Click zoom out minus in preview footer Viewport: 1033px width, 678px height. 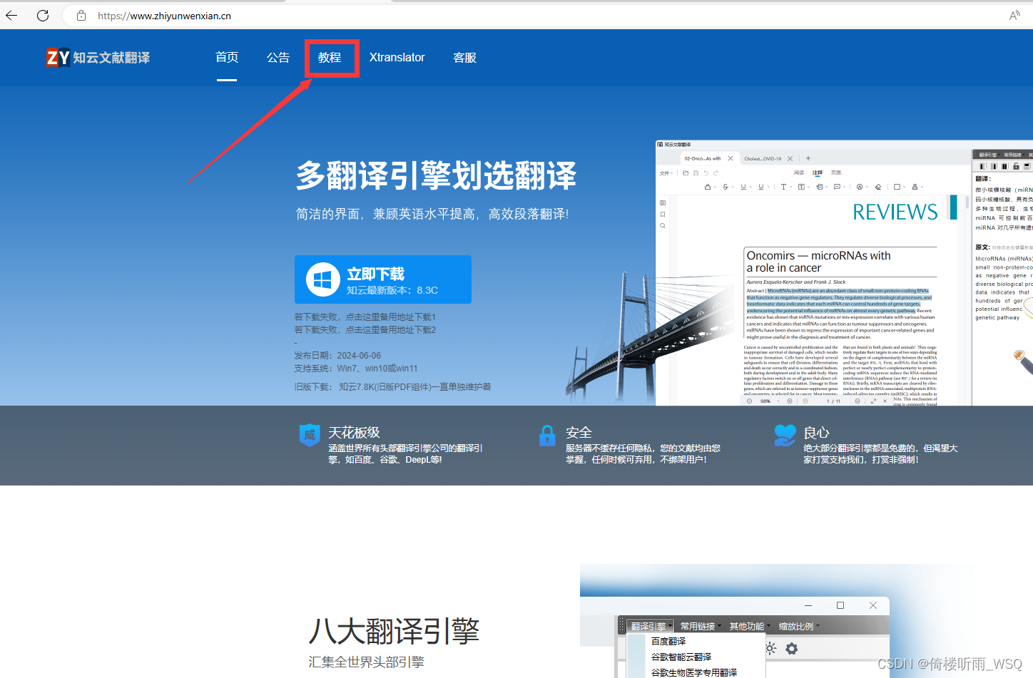749,401
